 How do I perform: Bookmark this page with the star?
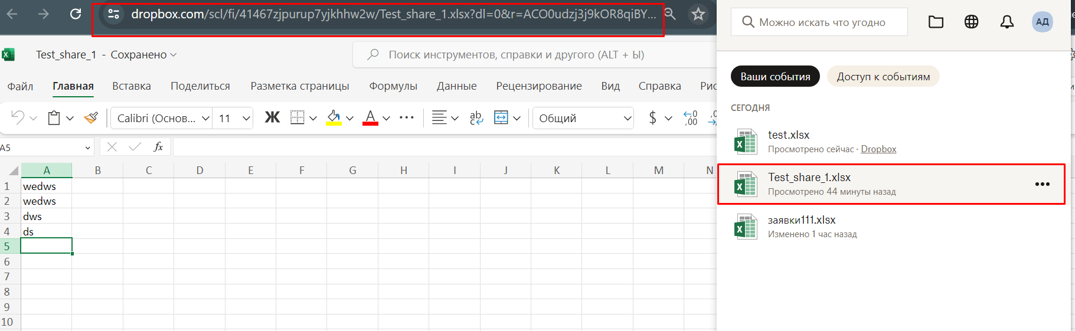[698, 14]
